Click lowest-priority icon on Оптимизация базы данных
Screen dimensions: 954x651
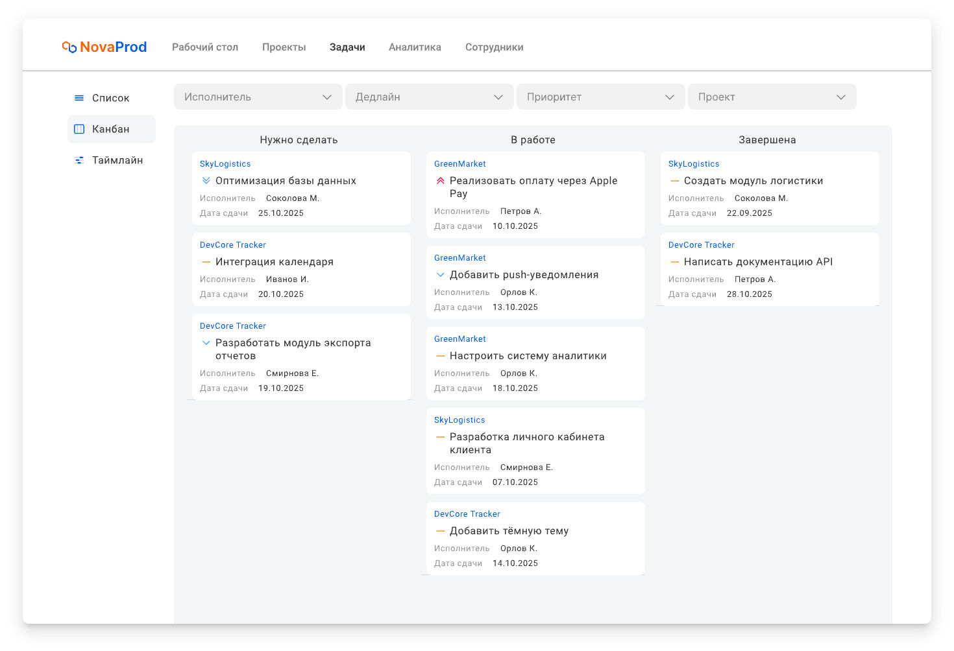tap(206, 181)
